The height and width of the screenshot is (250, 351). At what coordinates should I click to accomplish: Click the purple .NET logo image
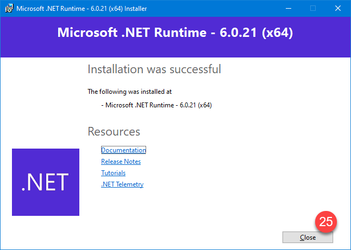(x=46, y=182)
